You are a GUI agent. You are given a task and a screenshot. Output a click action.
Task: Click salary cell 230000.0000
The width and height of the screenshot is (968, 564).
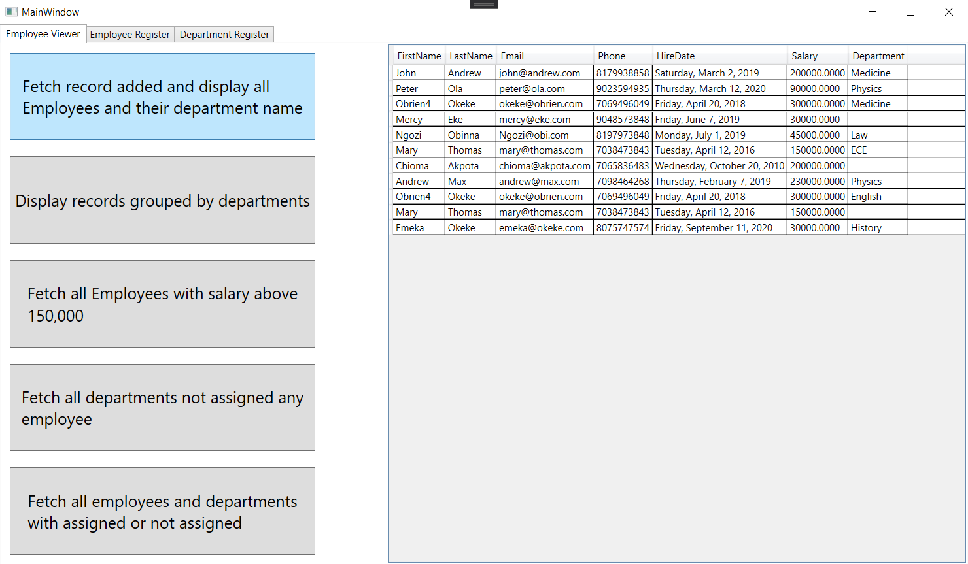(818, 182)
